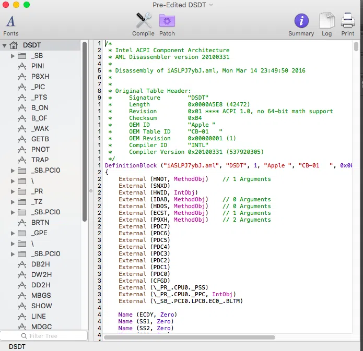This screenshot has width=363, height=351.
Task: Open the Pre-Edited DSDT title dropdown
Action: [x=182, y=5]
